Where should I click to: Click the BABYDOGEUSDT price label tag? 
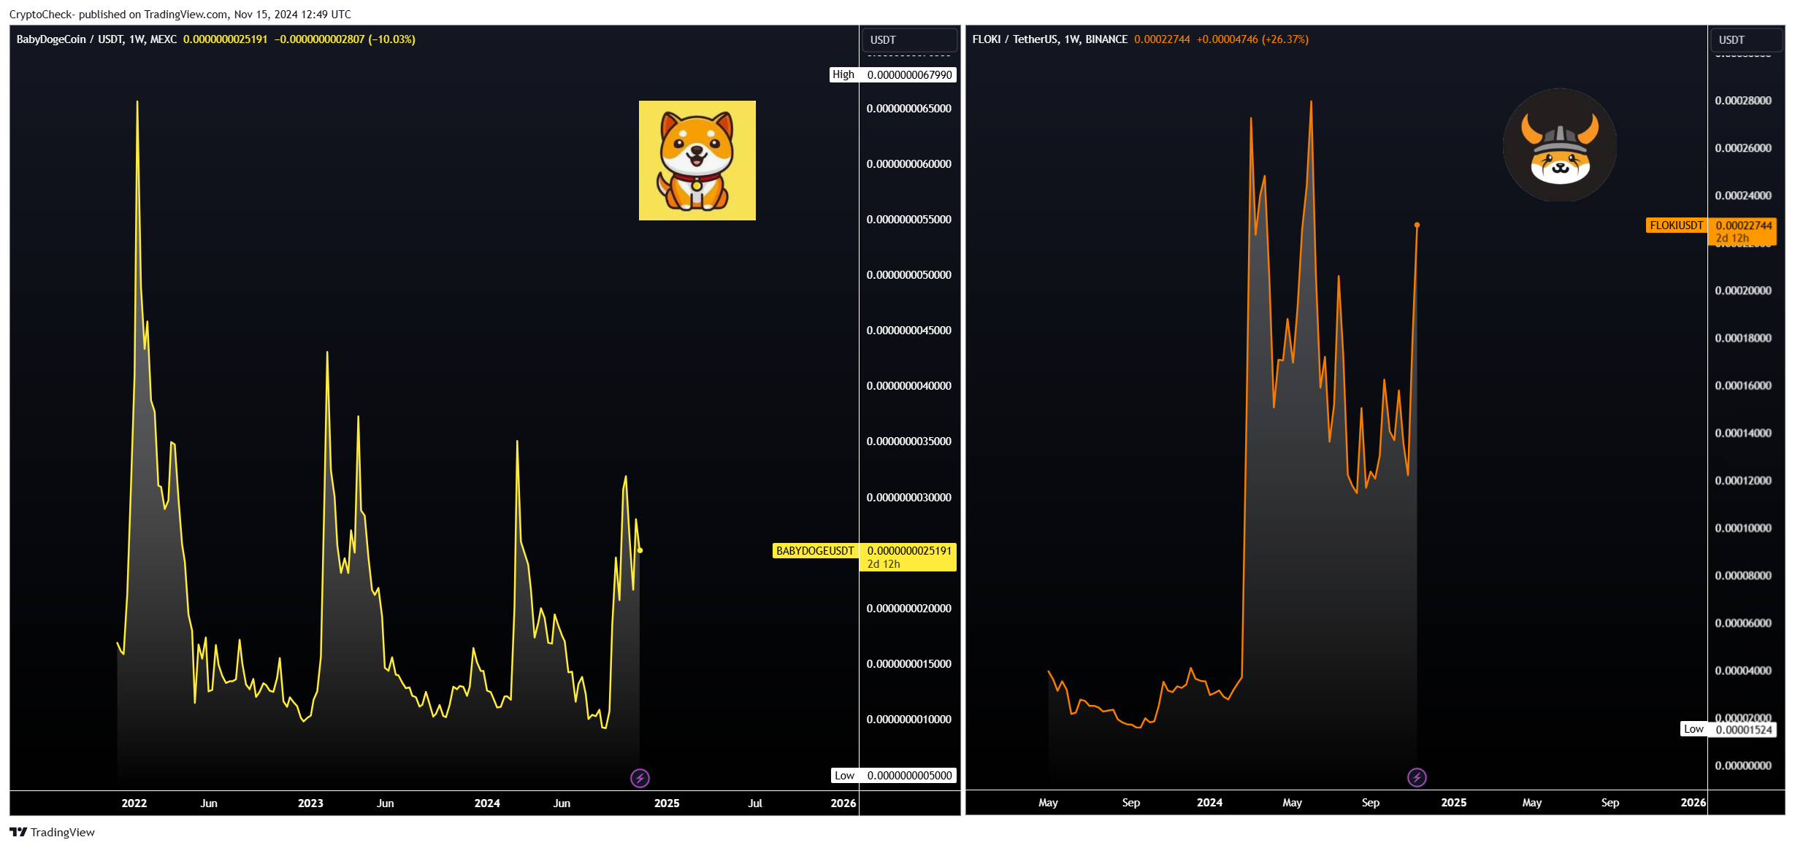(x=815, y=550)
